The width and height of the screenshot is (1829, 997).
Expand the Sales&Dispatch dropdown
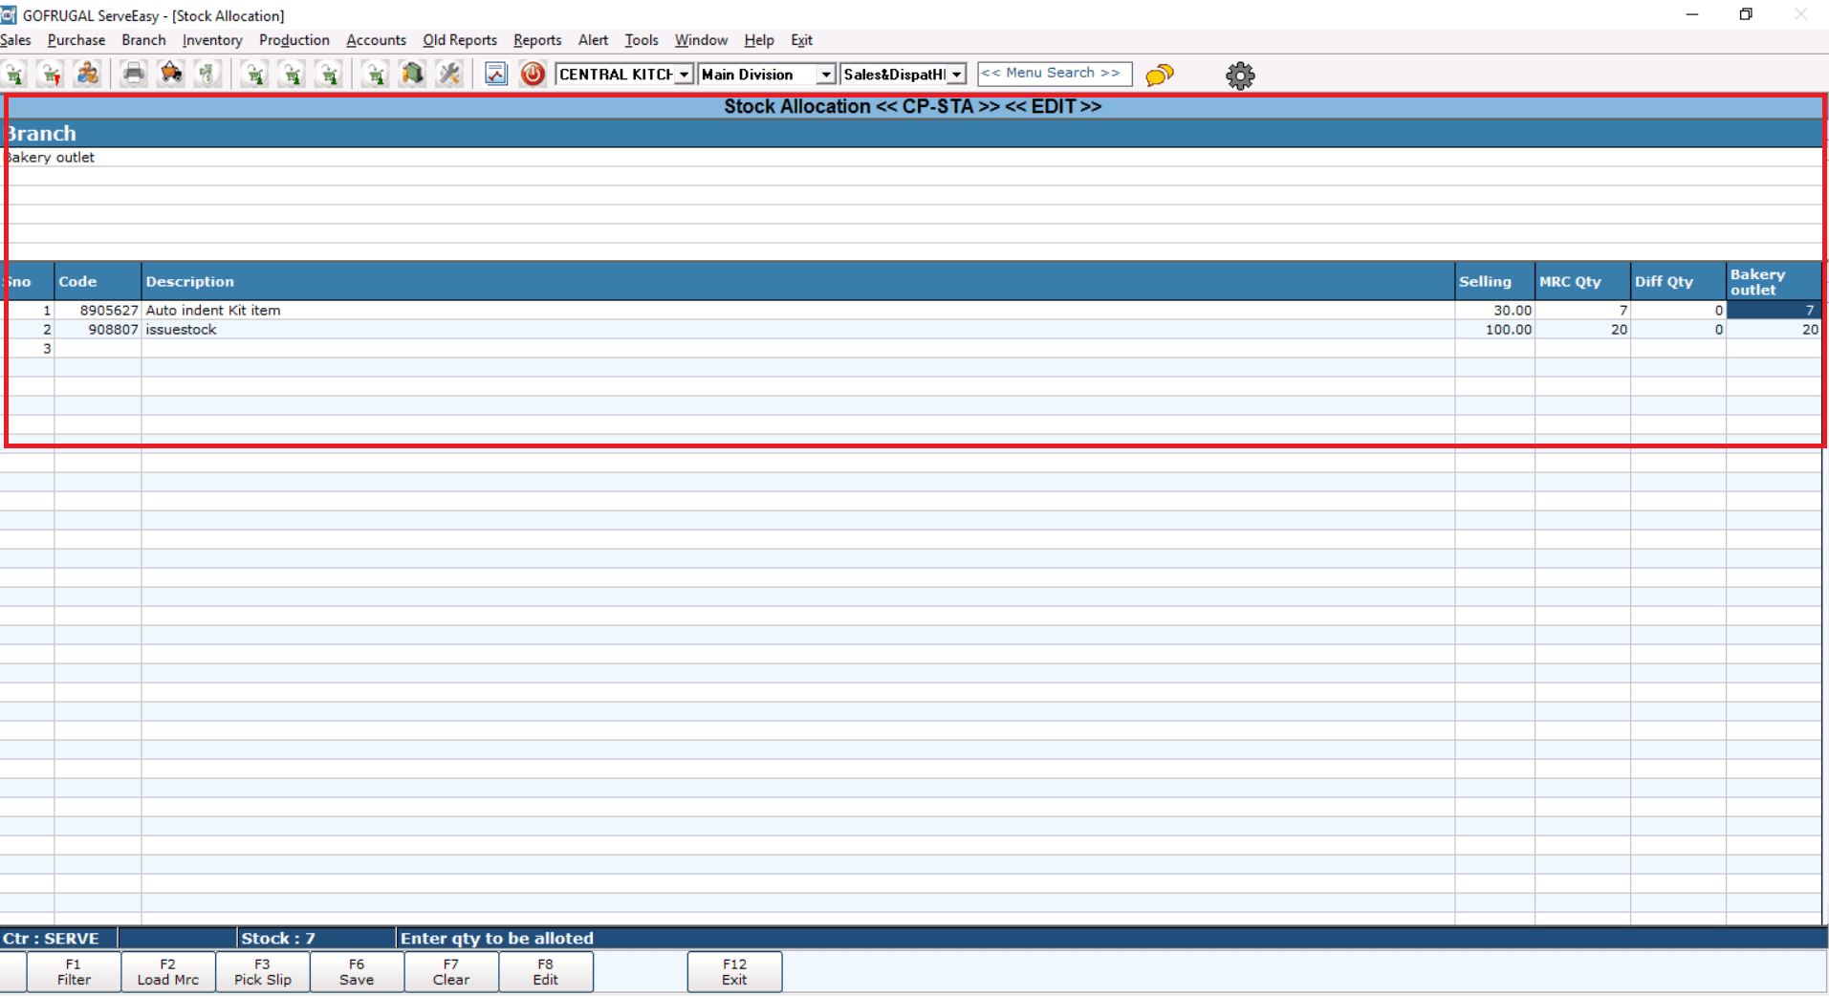click(x=956, y=75)
